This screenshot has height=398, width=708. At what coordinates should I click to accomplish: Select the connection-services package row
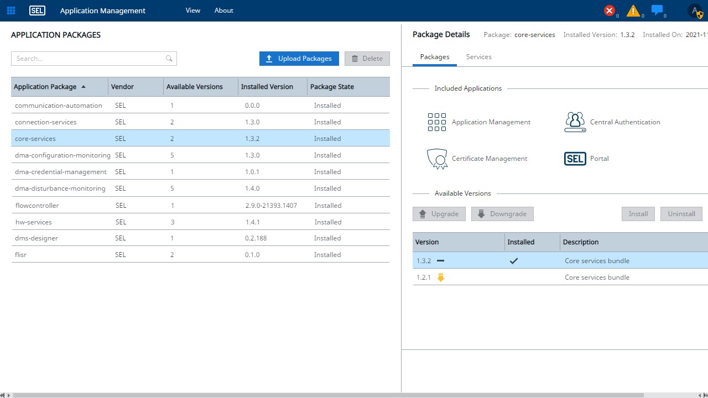click(200, 122)
